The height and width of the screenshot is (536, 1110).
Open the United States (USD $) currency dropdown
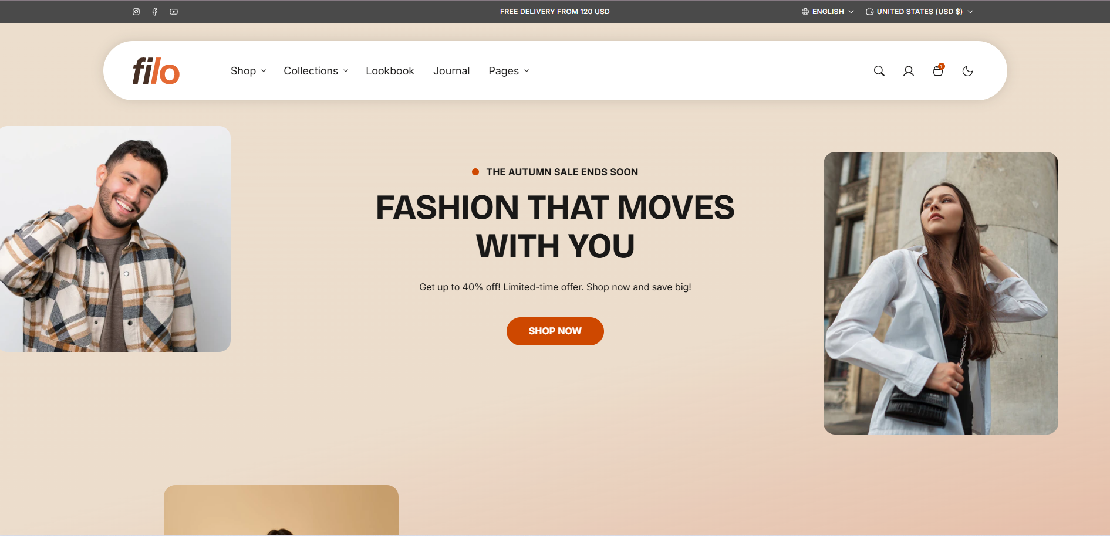pos(920,12)
